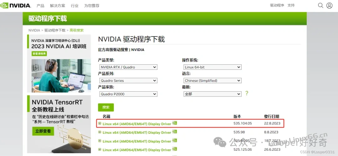This screenshot has height=156, width=338.
Task: Click the NVIDIA breadcrumb link
Action: [x=34, y=30]
